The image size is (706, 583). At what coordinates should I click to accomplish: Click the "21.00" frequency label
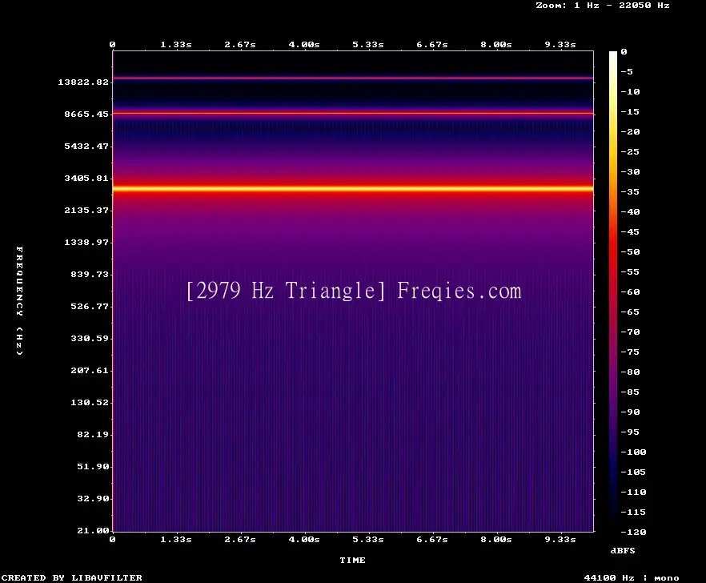pos(93,530)
